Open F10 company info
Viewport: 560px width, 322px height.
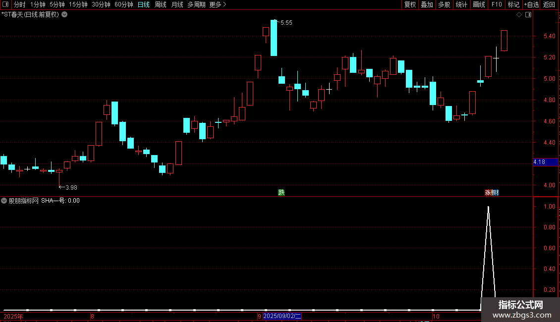coord(497,4)
